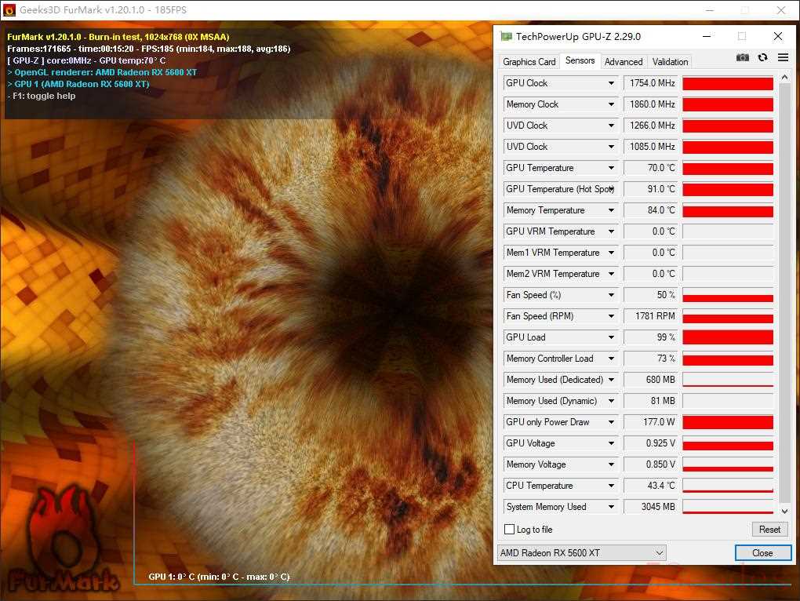
Task: Open the AMD Radeon RX 5600 XT device selector
Action: pyautogui.click(x=582, y=553)
